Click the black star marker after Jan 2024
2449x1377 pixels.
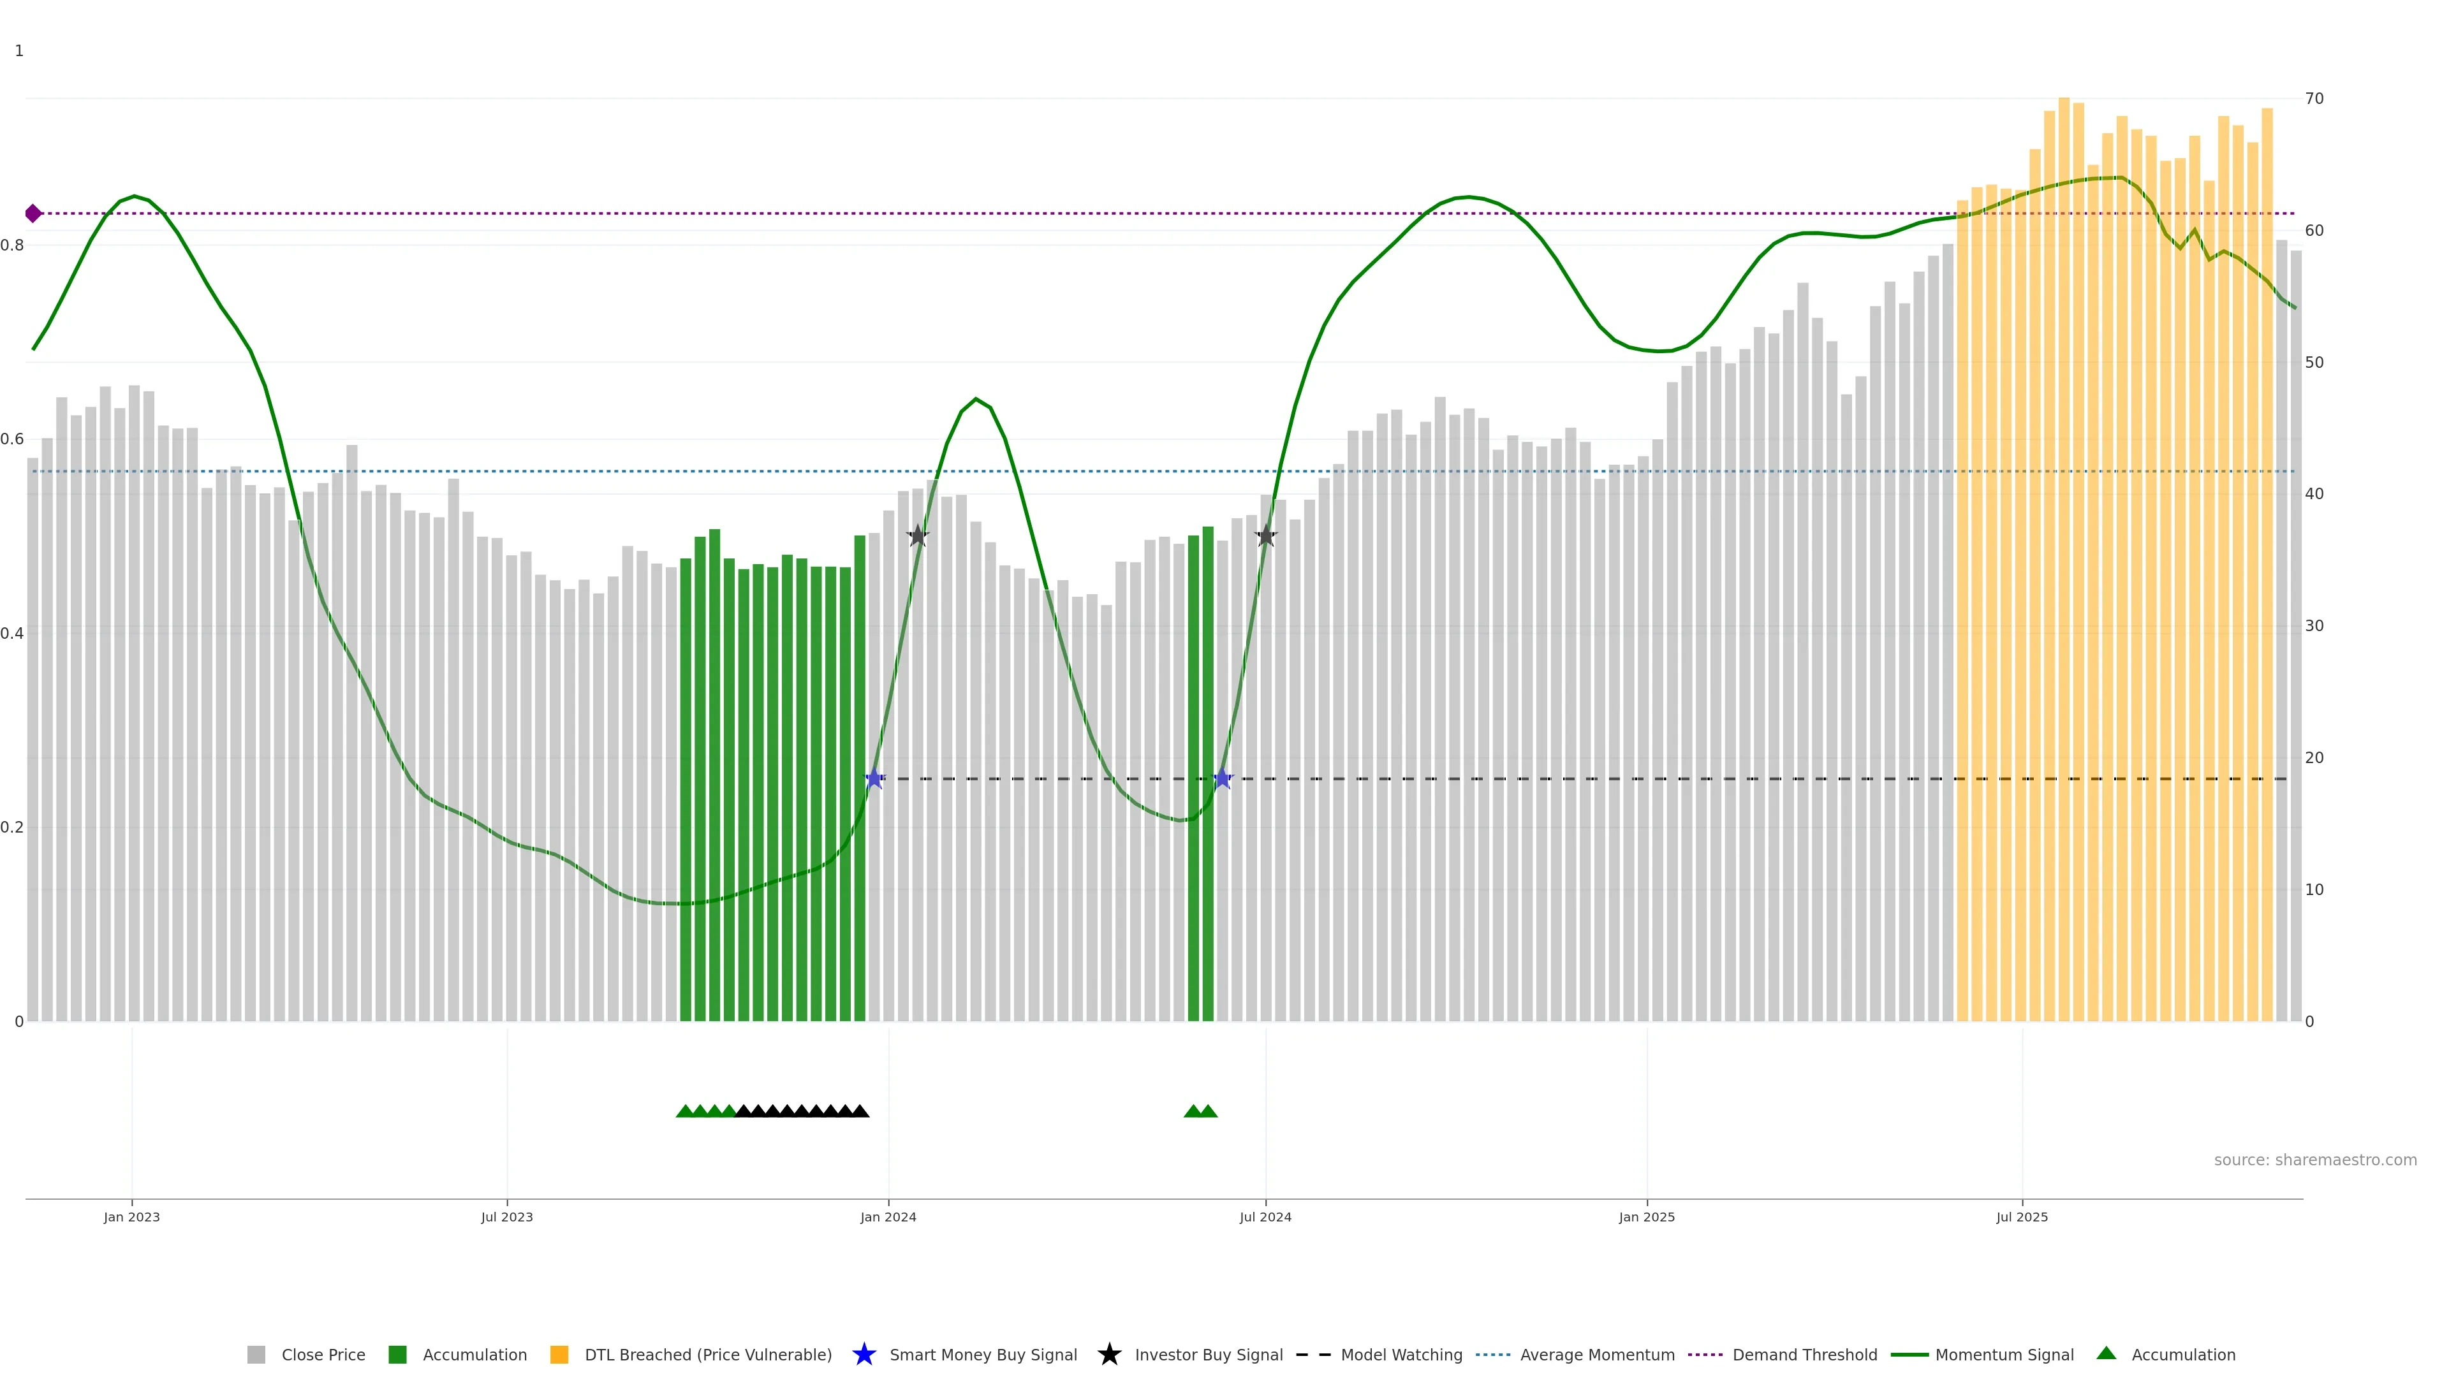pyautogui.click(x=918, y=536)
